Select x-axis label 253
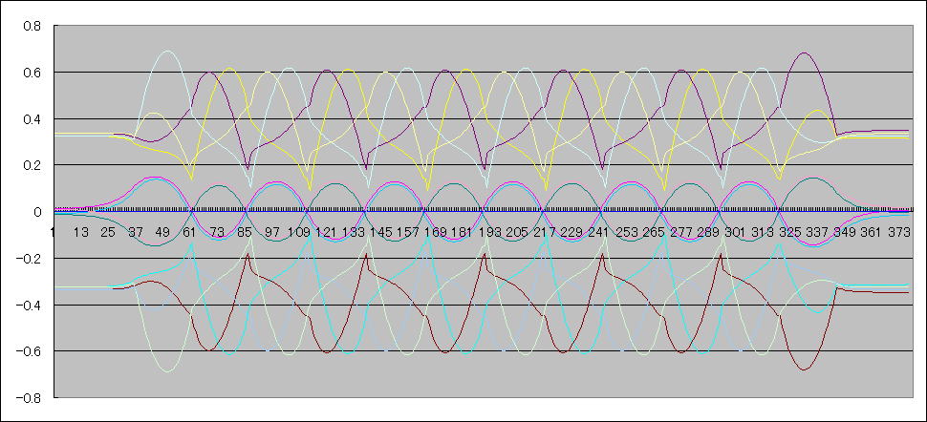 [626, 232]
